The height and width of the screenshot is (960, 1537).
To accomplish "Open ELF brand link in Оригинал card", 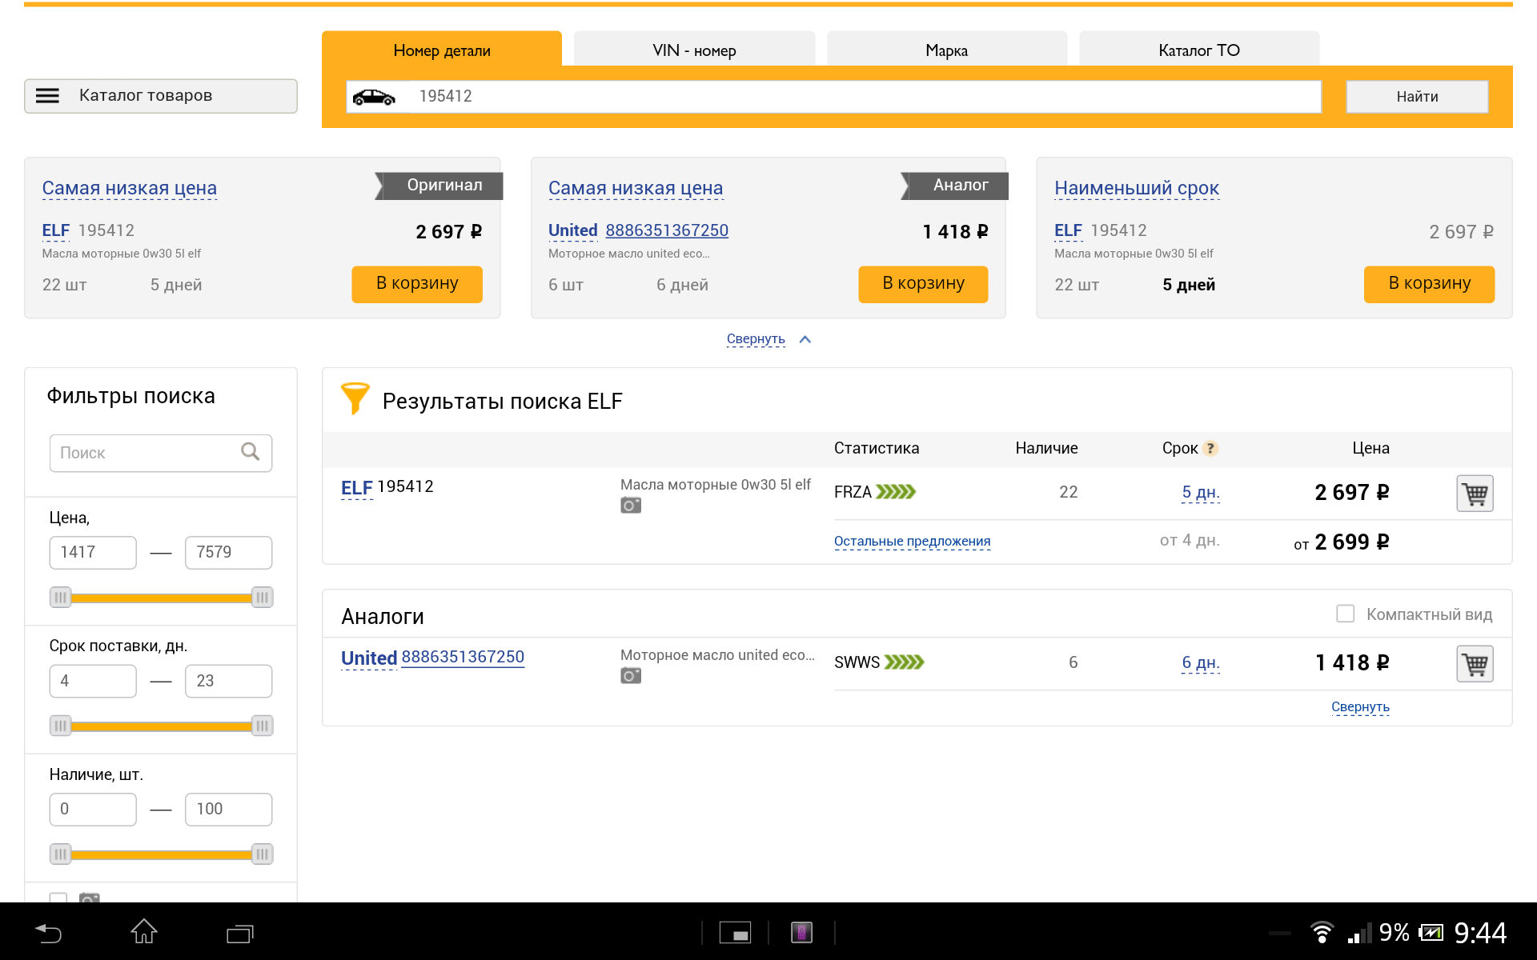I will click(x=56, y=230).
